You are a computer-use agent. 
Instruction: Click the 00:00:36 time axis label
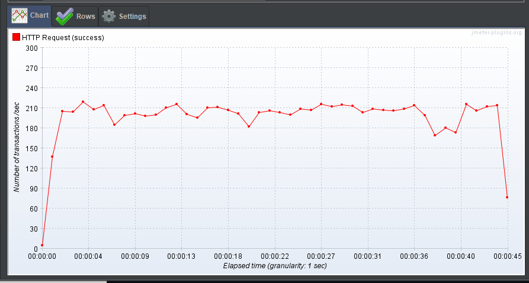tap(414, 256)
